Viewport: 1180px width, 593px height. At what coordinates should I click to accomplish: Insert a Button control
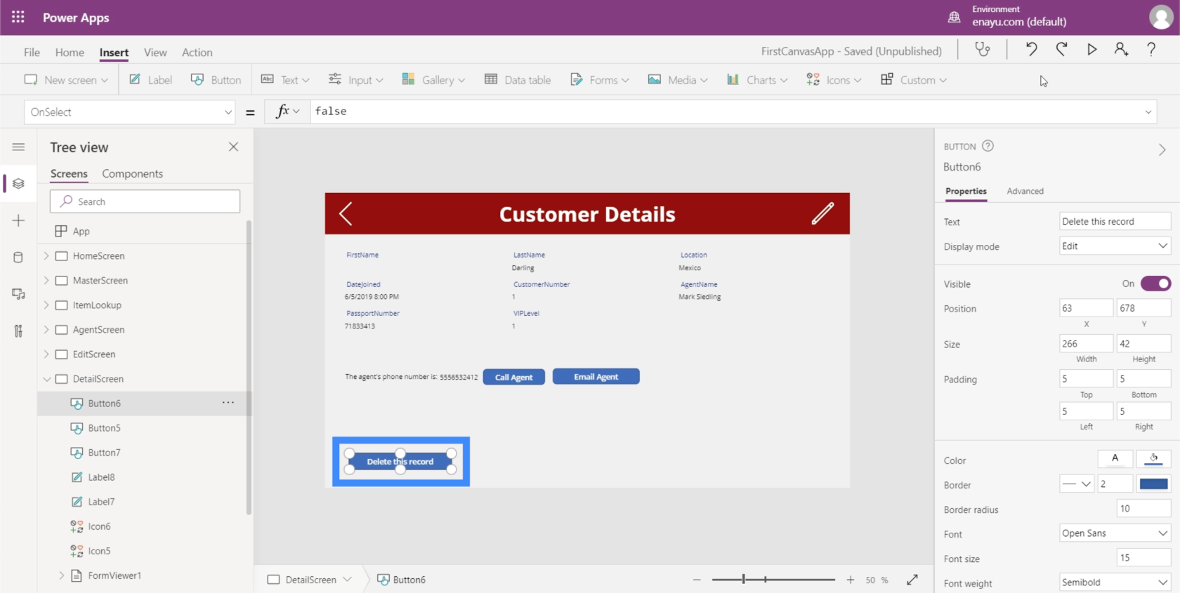[216, 80]
